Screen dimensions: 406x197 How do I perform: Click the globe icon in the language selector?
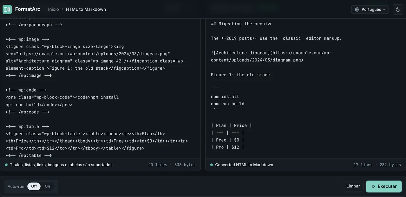click(x=357, y=10)
